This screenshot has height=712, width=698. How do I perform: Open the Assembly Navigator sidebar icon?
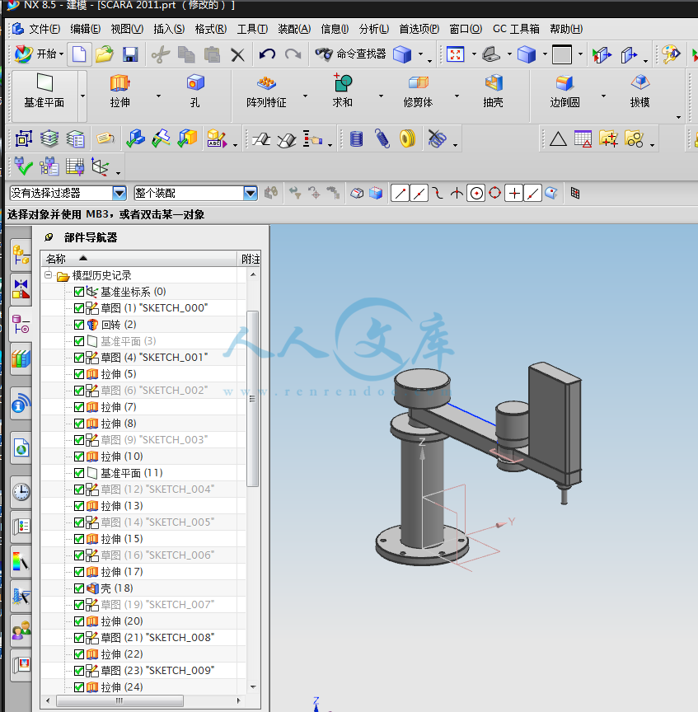coord(21,255)
